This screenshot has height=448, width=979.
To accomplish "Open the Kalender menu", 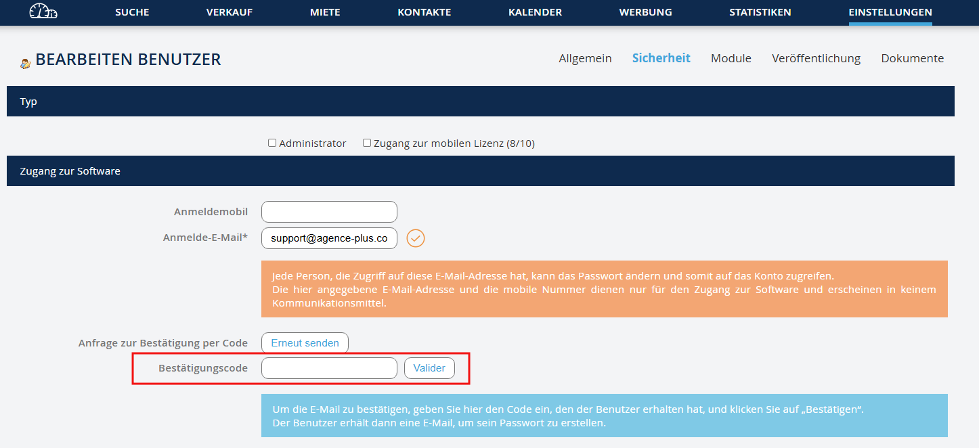I will (x=535, y=12).
